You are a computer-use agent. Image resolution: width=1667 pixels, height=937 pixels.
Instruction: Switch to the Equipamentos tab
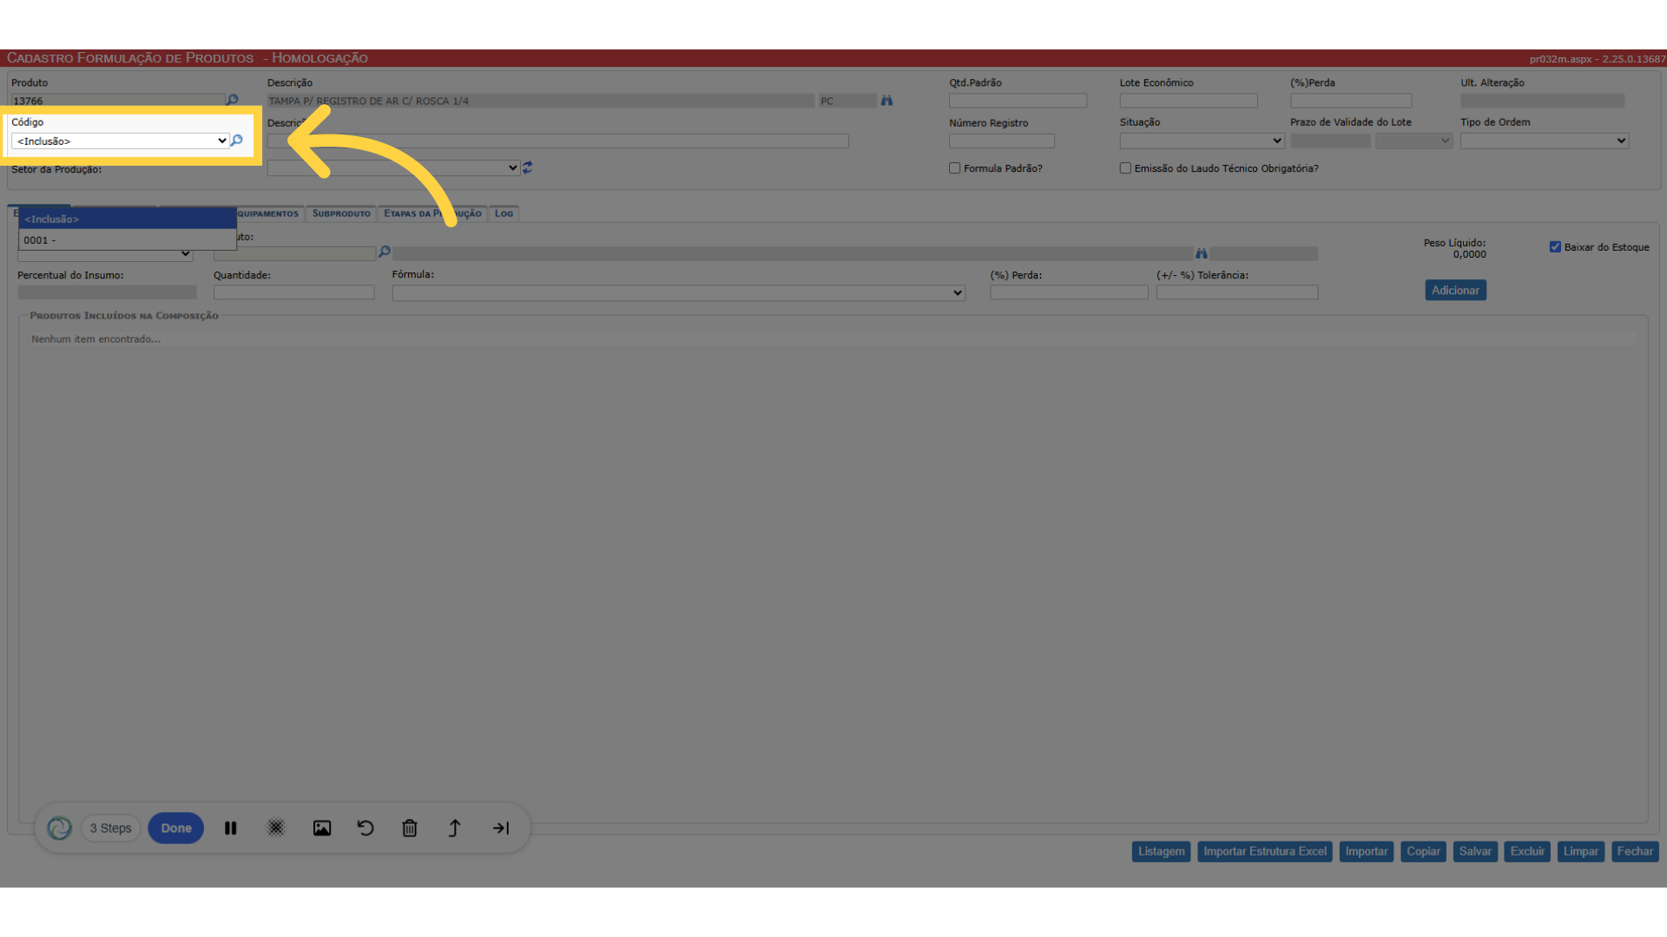click(x=268, y=213)
